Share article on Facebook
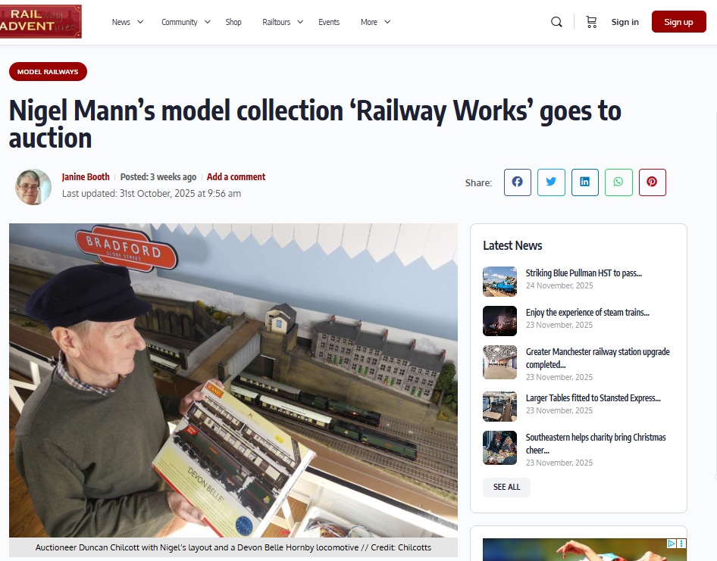This screenshot has height=561, width=717. (517, 182)
